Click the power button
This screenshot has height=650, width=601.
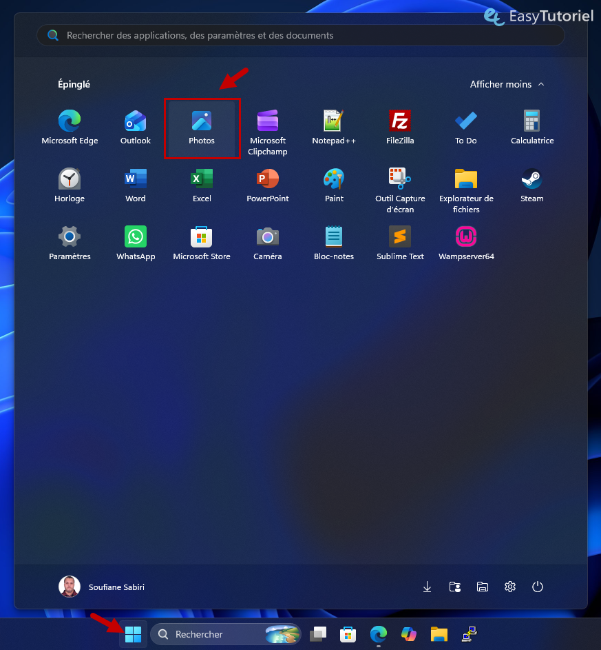click(537, 587)
